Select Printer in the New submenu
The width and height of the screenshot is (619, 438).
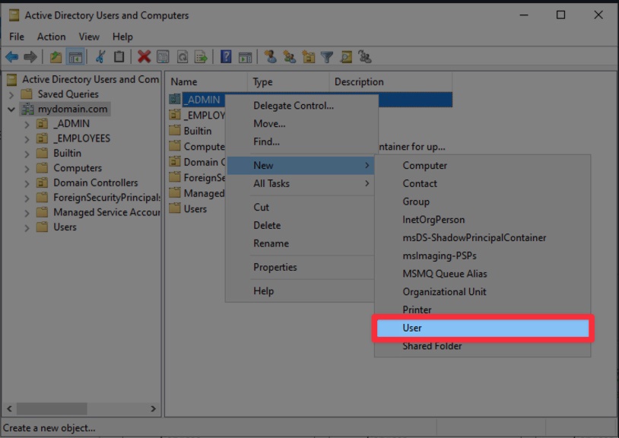point(483,309)
